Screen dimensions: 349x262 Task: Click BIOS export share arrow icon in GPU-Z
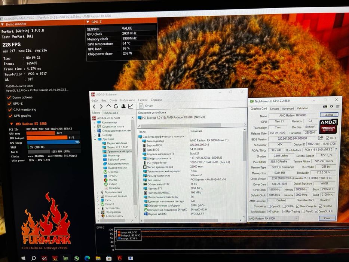coord(320,138)
